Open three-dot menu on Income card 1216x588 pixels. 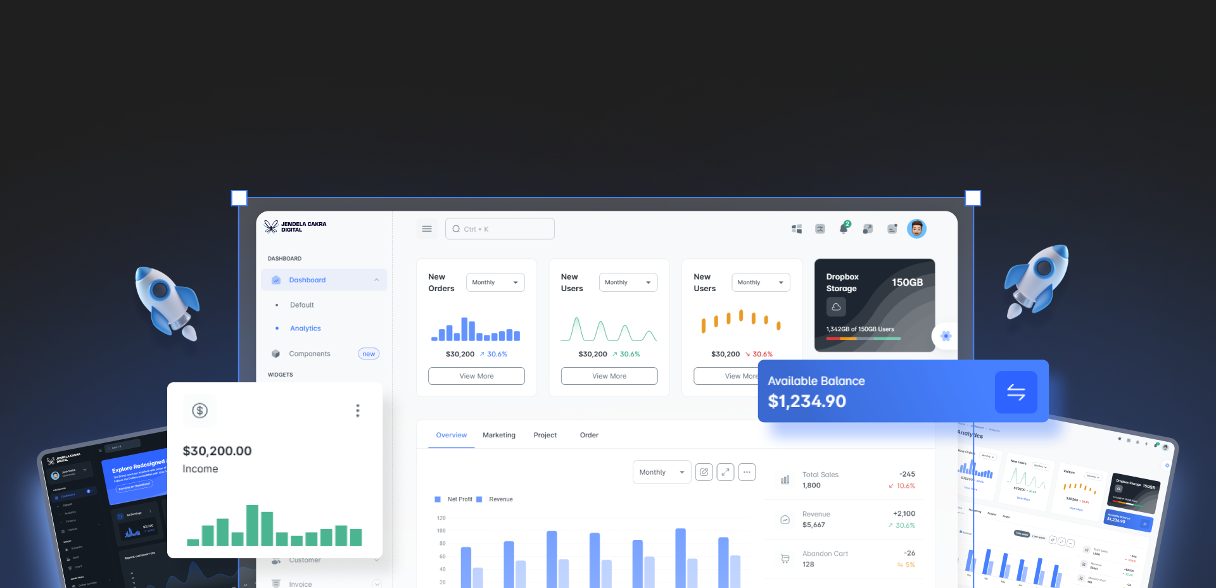pos(358,411)
